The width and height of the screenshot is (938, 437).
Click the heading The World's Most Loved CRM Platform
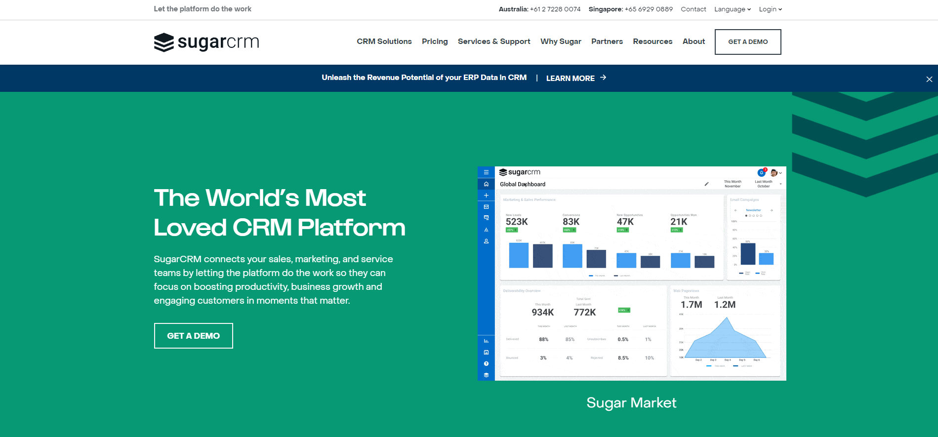(280, 213)
